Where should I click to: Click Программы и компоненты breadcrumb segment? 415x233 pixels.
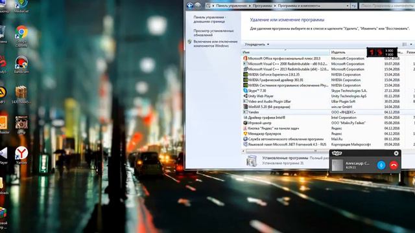[299, 6]
